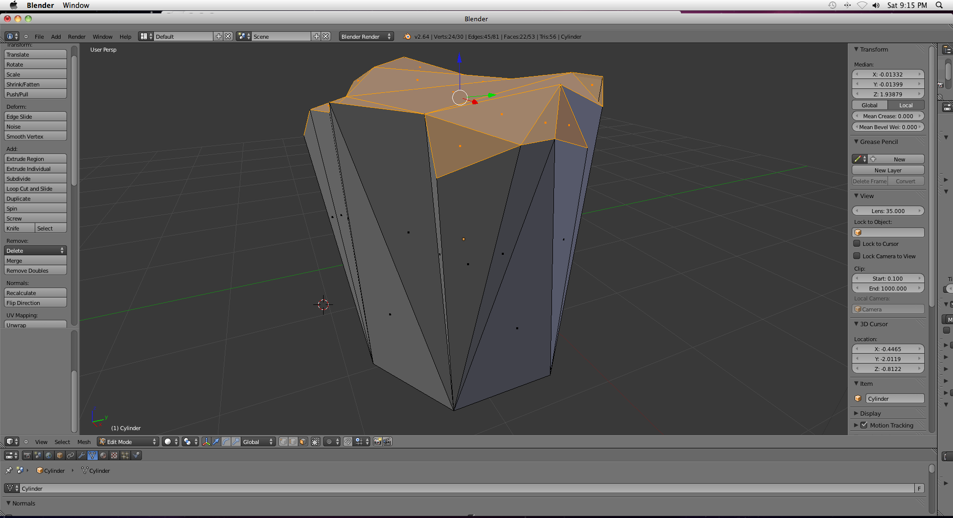Click the Flip Direction button
Screen dimensions: 953x518
[x=35, y=302]
